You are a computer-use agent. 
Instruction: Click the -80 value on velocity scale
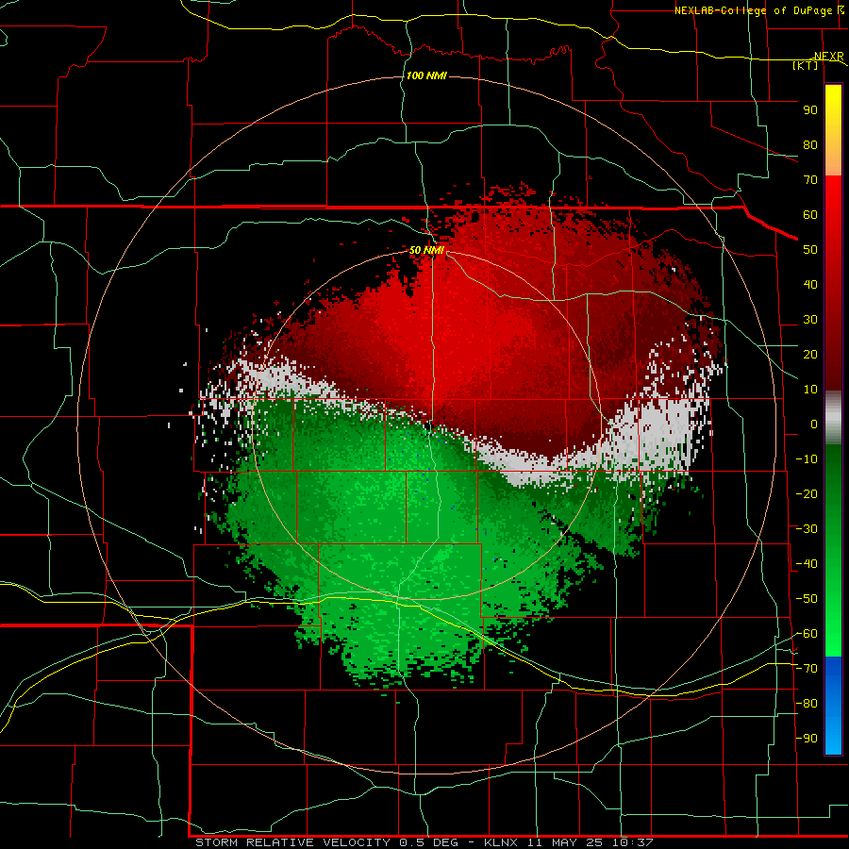click(807, 704)
